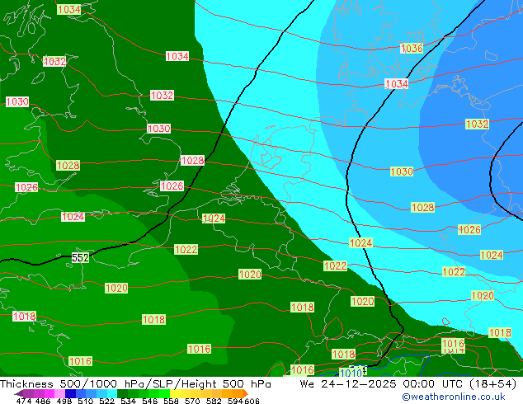Click the (18+54) forecast hour text
Image resolution: width=523 pixels, height=404 pixels.
pos(493,384)
